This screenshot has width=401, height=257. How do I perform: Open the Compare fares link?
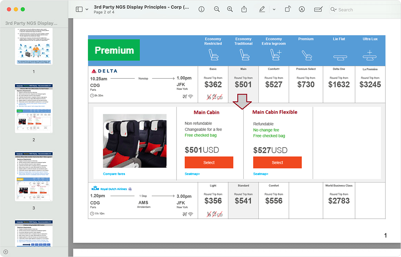point(114,174)
